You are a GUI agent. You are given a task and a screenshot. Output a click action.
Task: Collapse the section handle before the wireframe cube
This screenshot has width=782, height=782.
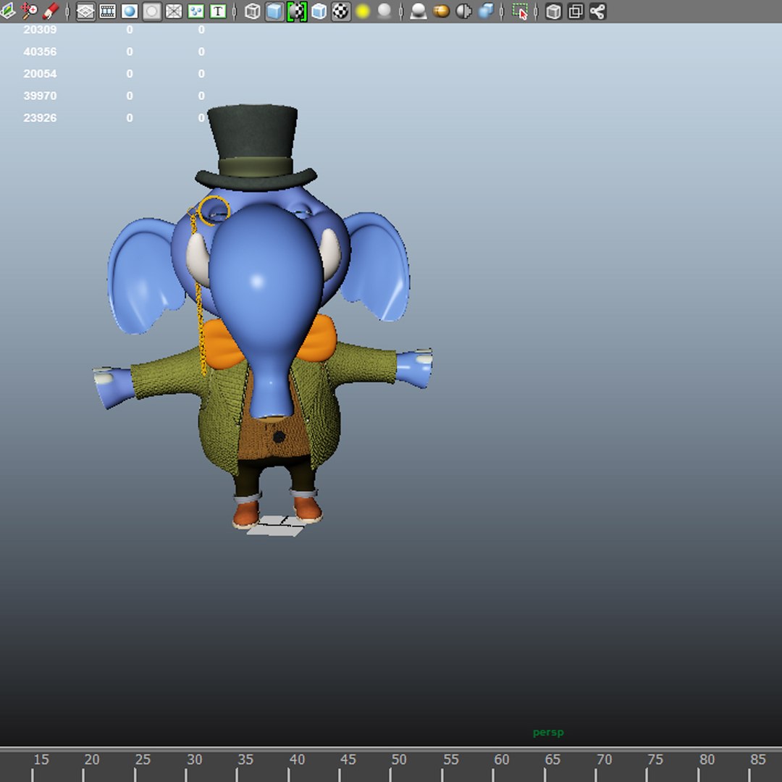click(235, 11)
